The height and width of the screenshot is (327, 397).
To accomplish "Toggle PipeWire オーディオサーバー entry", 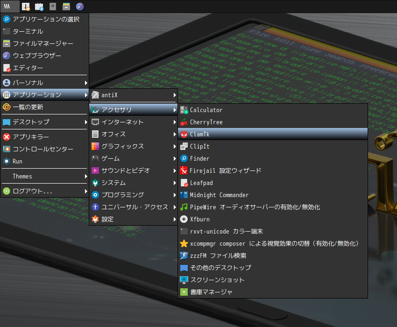I will (273, 207).
